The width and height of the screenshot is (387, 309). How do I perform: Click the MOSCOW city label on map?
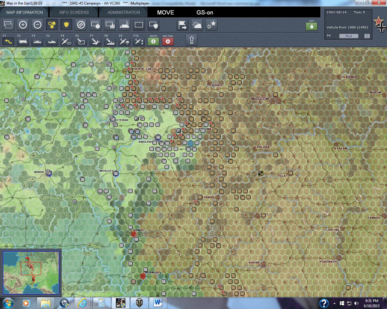click(x=260, y=99)
